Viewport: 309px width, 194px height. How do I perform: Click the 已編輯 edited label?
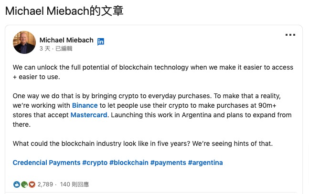coord(64,49)
